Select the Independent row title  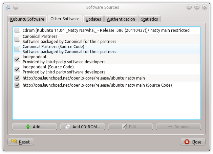35,57
